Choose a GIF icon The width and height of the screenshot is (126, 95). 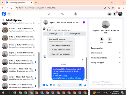point(54,85)
